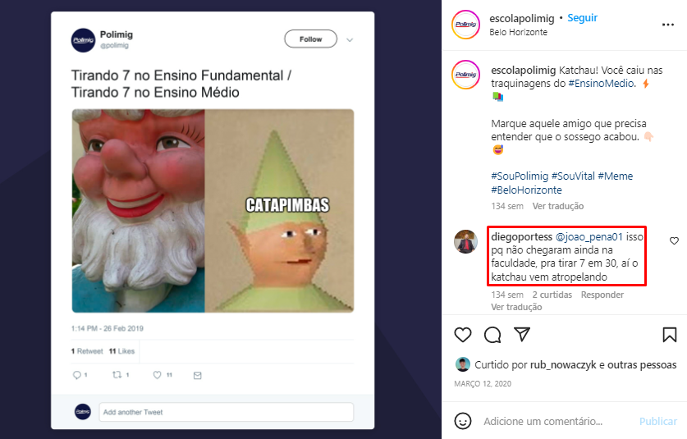Click the Follow button on the tweet
687x439 pixels.
(x=310, y=39)
